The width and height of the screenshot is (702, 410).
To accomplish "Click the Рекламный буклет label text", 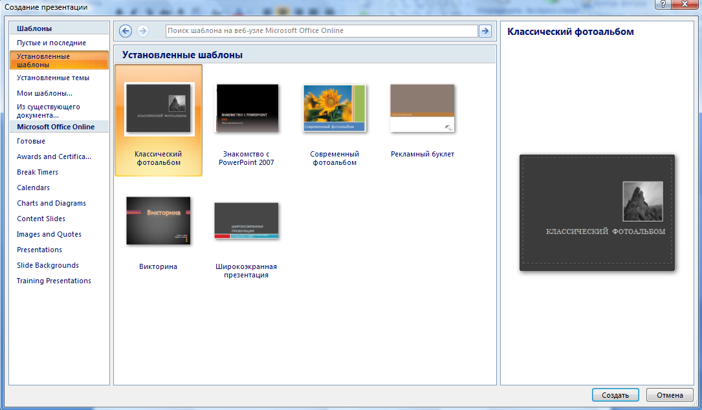I will 422,154.
